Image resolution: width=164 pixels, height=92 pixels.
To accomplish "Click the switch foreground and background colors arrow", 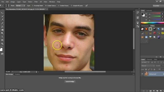I will click(2, 47).
